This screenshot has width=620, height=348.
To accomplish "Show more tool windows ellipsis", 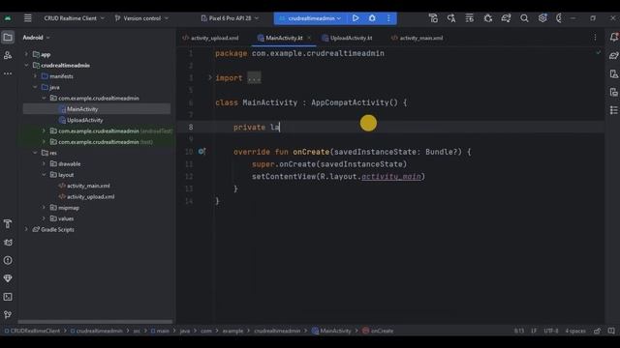I will (8, 73).
